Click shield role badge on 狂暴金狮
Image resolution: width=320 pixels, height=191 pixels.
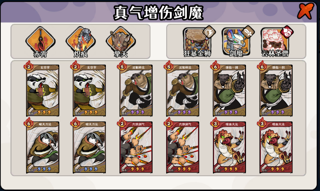209,32
